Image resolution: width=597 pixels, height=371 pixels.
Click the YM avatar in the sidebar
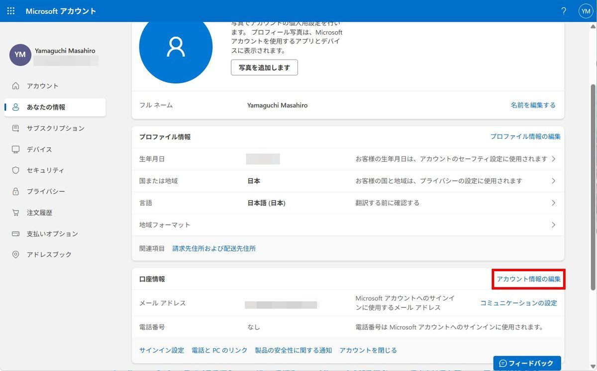(x=20, y=55)
